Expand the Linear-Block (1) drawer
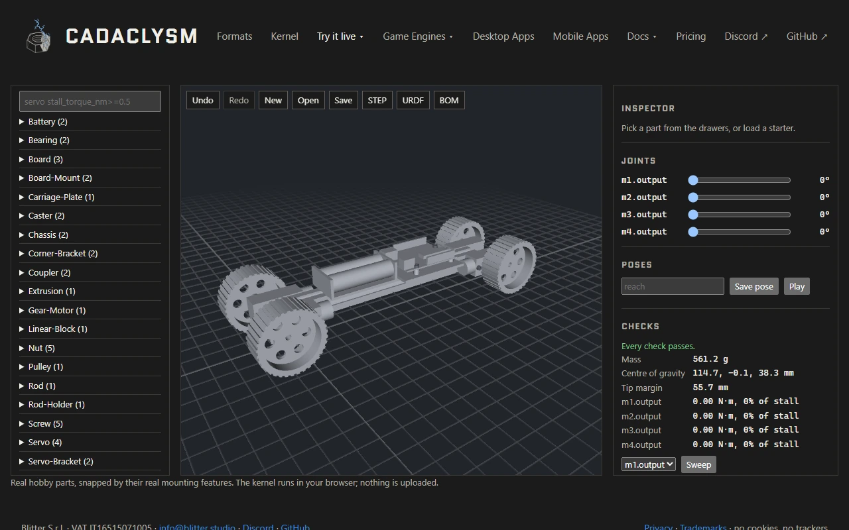This screenshot has height=530, width=849. coord(90,329)
